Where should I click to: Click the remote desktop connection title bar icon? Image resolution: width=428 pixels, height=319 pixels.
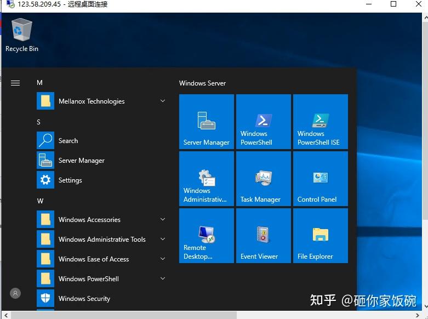click(x=10, y=4)
